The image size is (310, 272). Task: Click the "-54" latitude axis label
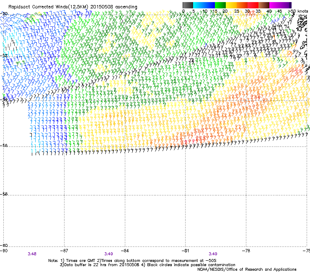(x=4, y=99)
